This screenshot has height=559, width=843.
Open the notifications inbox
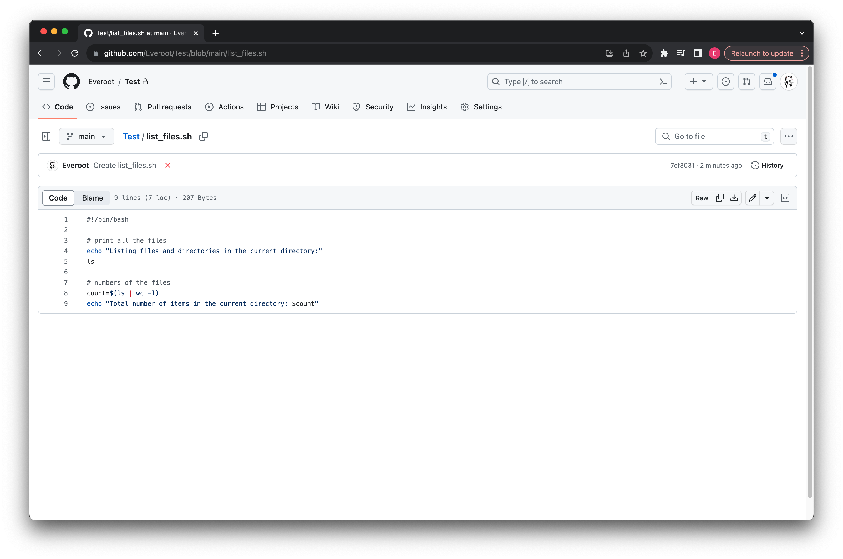click(x=768, y=82)
